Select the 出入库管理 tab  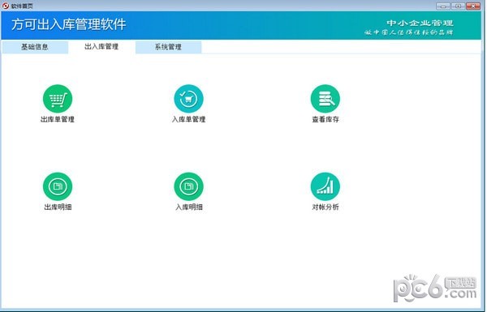coord(101,47)
